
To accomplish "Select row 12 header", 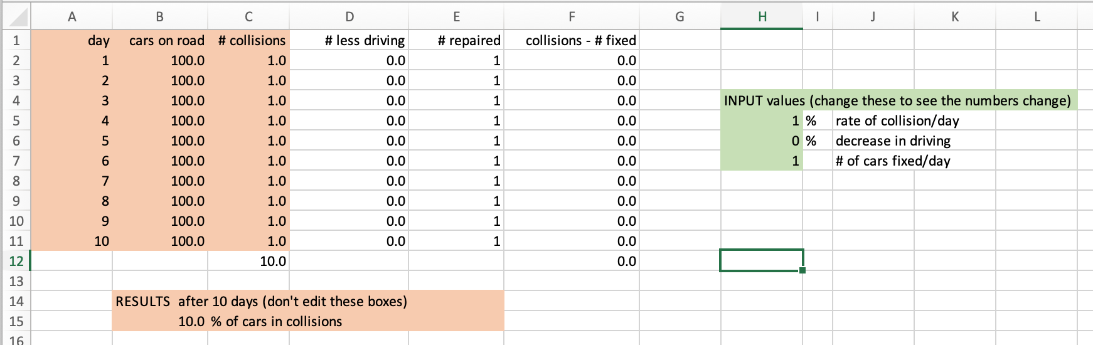I will (16, 261).
